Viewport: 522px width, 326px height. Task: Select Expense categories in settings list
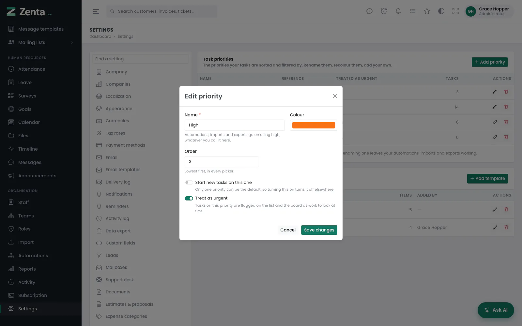[x=141, y=317]
